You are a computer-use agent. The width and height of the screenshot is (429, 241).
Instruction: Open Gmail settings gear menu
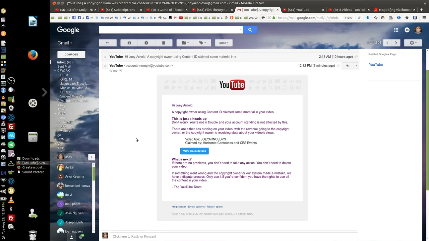413,43
